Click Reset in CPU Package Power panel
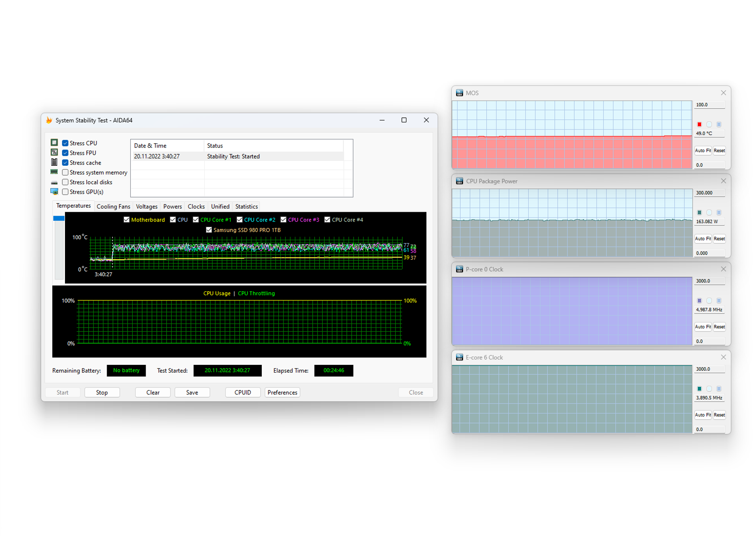Image resolution: width=756 pixels, height=536 pixels. tap(719, 238)
